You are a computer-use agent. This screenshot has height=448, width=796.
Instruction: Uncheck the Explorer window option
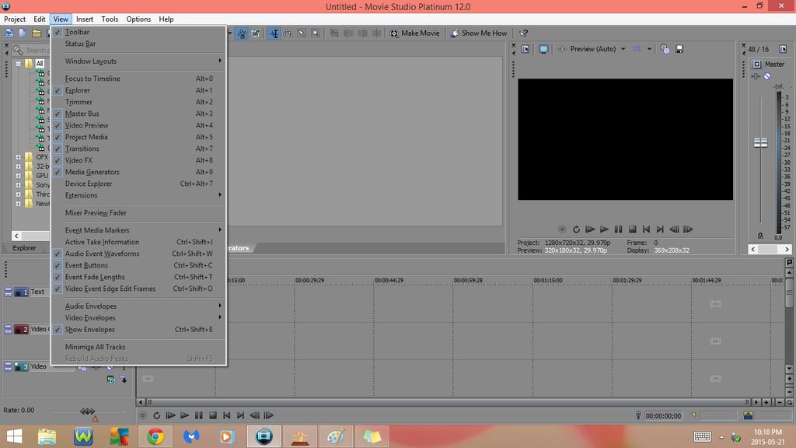[x=78, y=90]
